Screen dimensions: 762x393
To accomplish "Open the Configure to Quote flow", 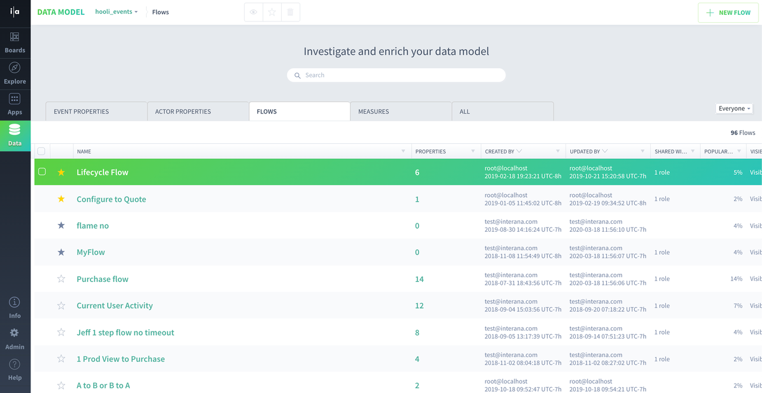I will tap(111, 199).
